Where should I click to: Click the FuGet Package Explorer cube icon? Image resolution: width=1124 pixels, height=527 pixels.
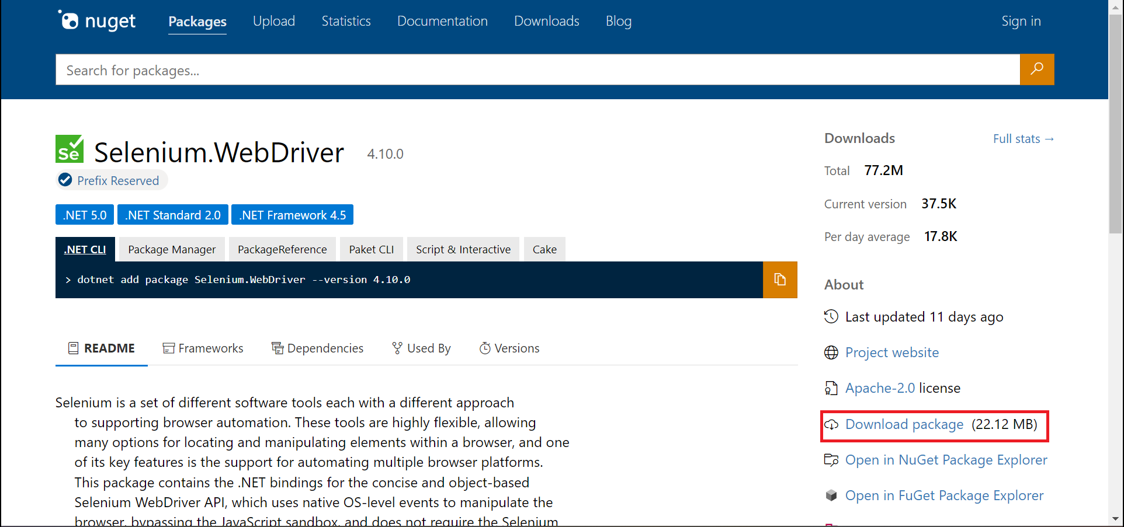[831, 495]
